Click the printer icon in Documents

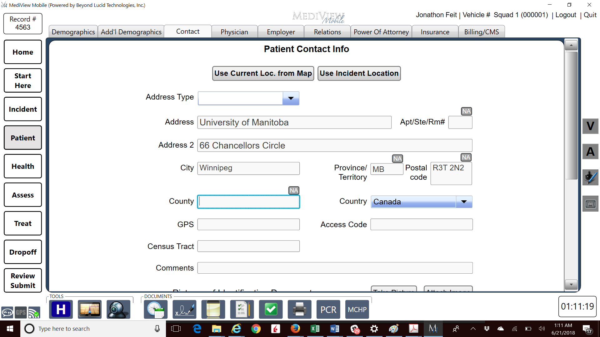coord(299,310)
